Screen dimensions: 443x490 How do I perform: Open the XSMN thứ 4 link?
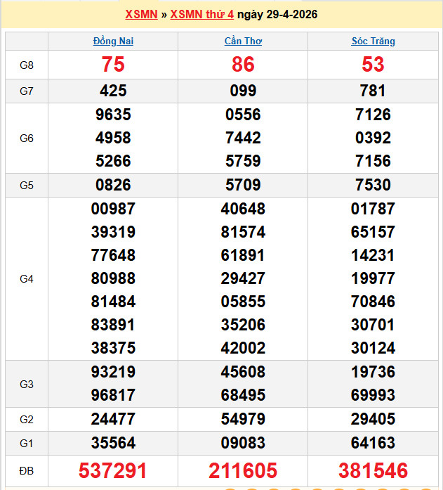point(202,14)
